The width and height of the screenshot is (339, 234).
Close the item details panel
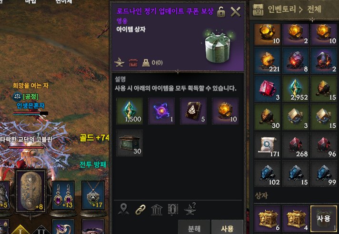(235, 12)
